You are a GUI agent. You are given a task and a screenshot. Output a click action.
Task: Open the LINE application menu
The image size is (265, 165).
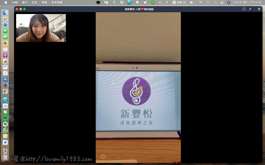coord(15,2)
